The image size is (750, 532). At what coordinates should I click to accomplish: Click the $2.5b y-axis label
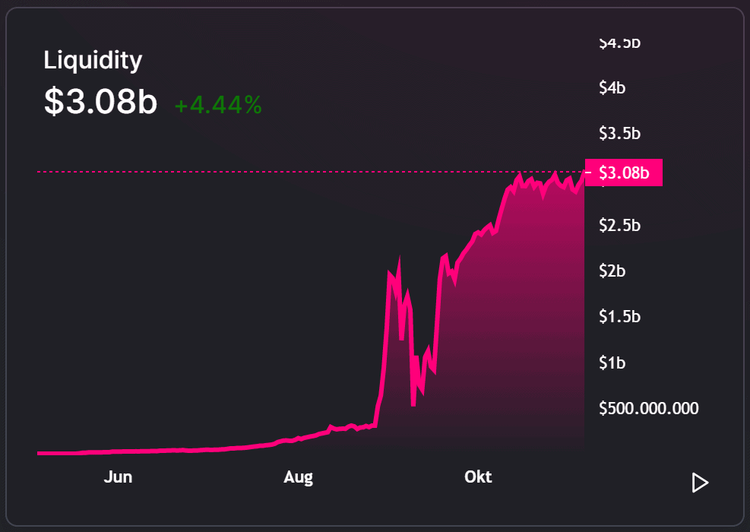[619, 225]
